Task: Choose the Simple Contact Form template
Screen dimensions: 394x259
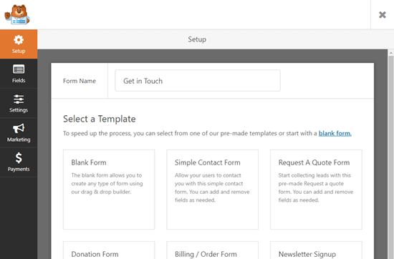Action: (x=212, y=190)
